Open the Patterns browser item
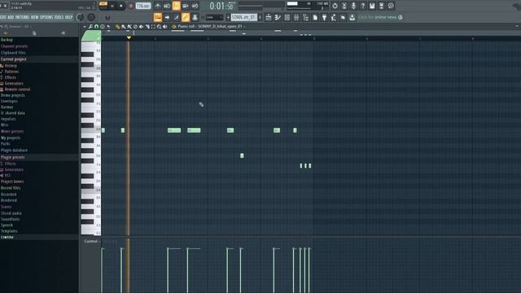 [x=11, y=72]
